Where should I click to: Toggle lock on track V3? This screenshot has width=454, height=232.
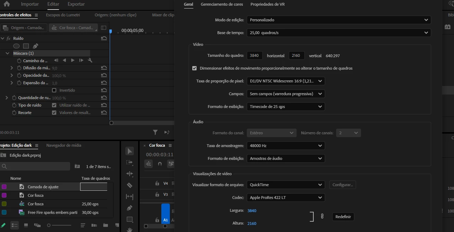[157, 194]
